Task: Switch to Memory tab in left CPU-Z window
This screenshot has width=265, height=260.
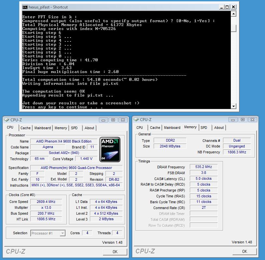Action: 61,128
